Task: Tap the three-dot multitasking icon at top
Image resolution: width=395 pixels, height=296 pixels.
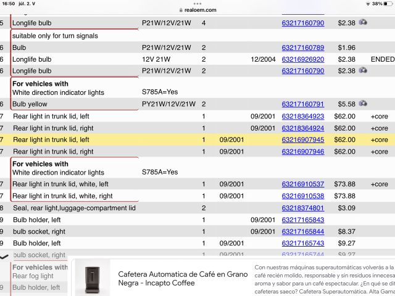Action: tap(197, 3)
